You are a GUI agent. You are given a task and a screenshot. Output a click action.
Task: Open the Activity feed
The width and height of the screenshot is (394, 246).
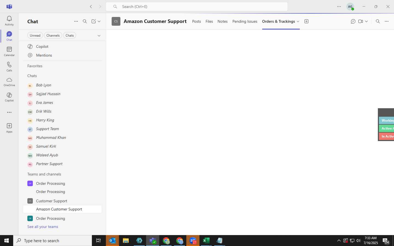pos(9,21)
